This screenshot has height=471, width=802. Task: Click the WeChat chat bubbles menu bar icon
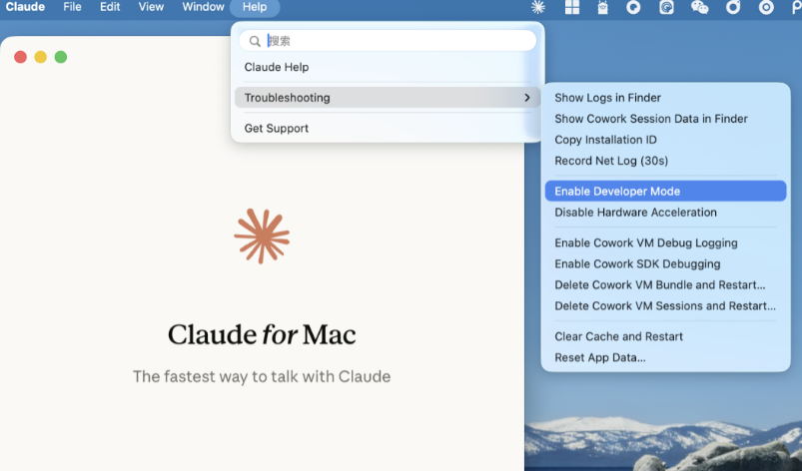(x=699, y=7)
